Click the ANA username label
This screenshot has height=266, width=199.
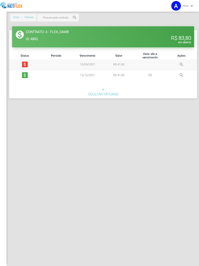coord(186,6)
